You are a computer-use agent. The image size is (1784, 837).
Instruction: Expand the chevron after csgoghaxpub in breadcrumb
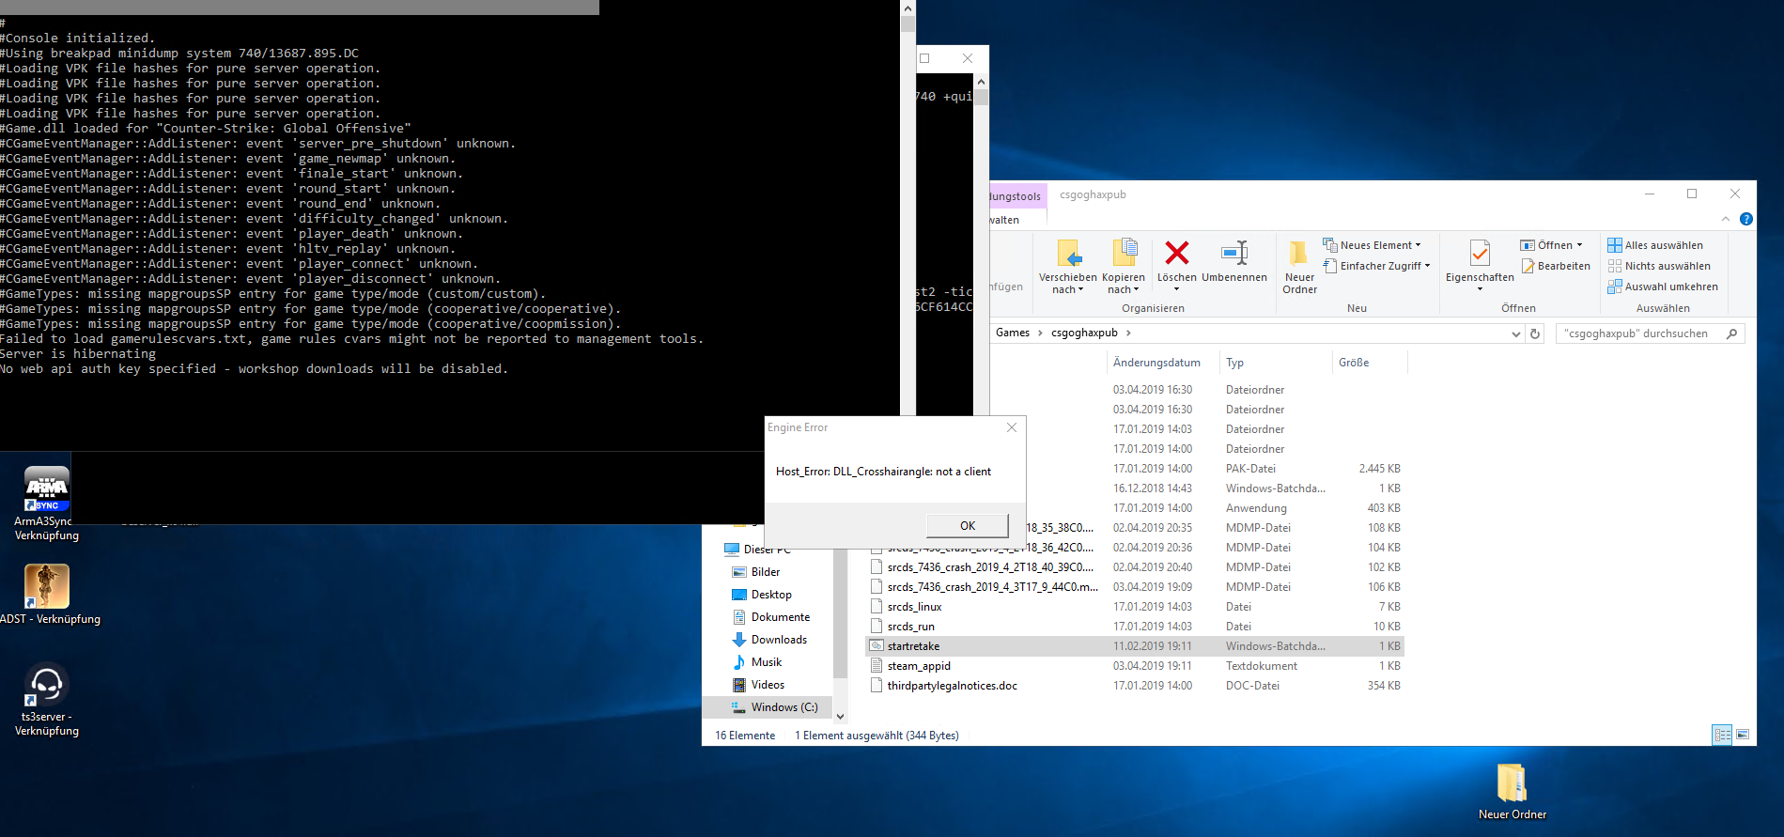click(x=1128, y=333)
